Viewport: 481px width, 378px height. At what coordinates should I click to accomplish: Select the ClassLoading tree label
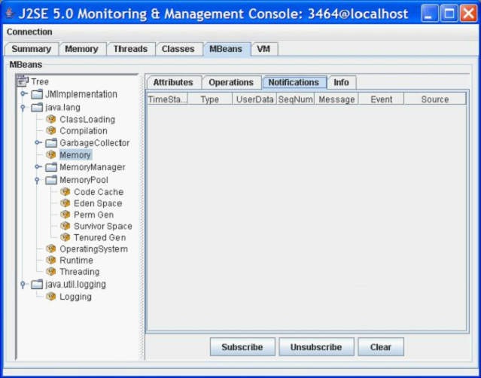click(87, 120)
